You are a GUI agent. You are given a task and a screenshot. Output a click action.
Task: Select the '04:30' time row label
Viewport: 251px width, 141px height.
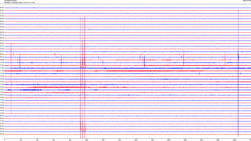2,32
